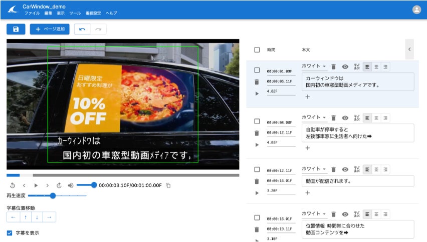Open the 編集 menu

click(48, 13)
